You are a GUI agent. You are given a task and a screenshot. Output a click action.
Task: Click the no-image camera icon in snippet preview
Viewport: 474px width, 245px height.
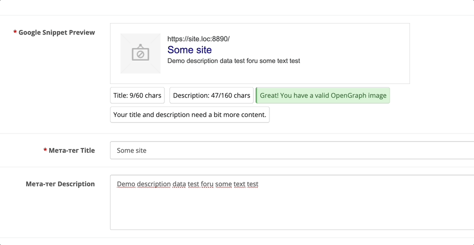pyautogui.click(x=140, y=53)
